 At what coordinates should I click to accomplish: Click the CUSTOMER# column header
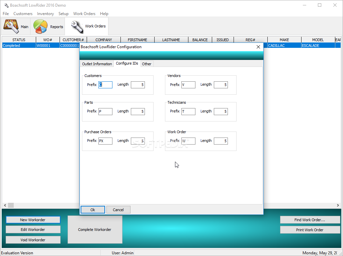[x=73, y=39]
